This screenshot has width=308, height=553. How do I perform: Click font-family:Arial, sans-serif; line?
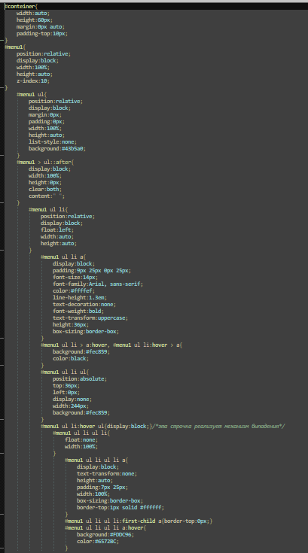coord(98,284)
